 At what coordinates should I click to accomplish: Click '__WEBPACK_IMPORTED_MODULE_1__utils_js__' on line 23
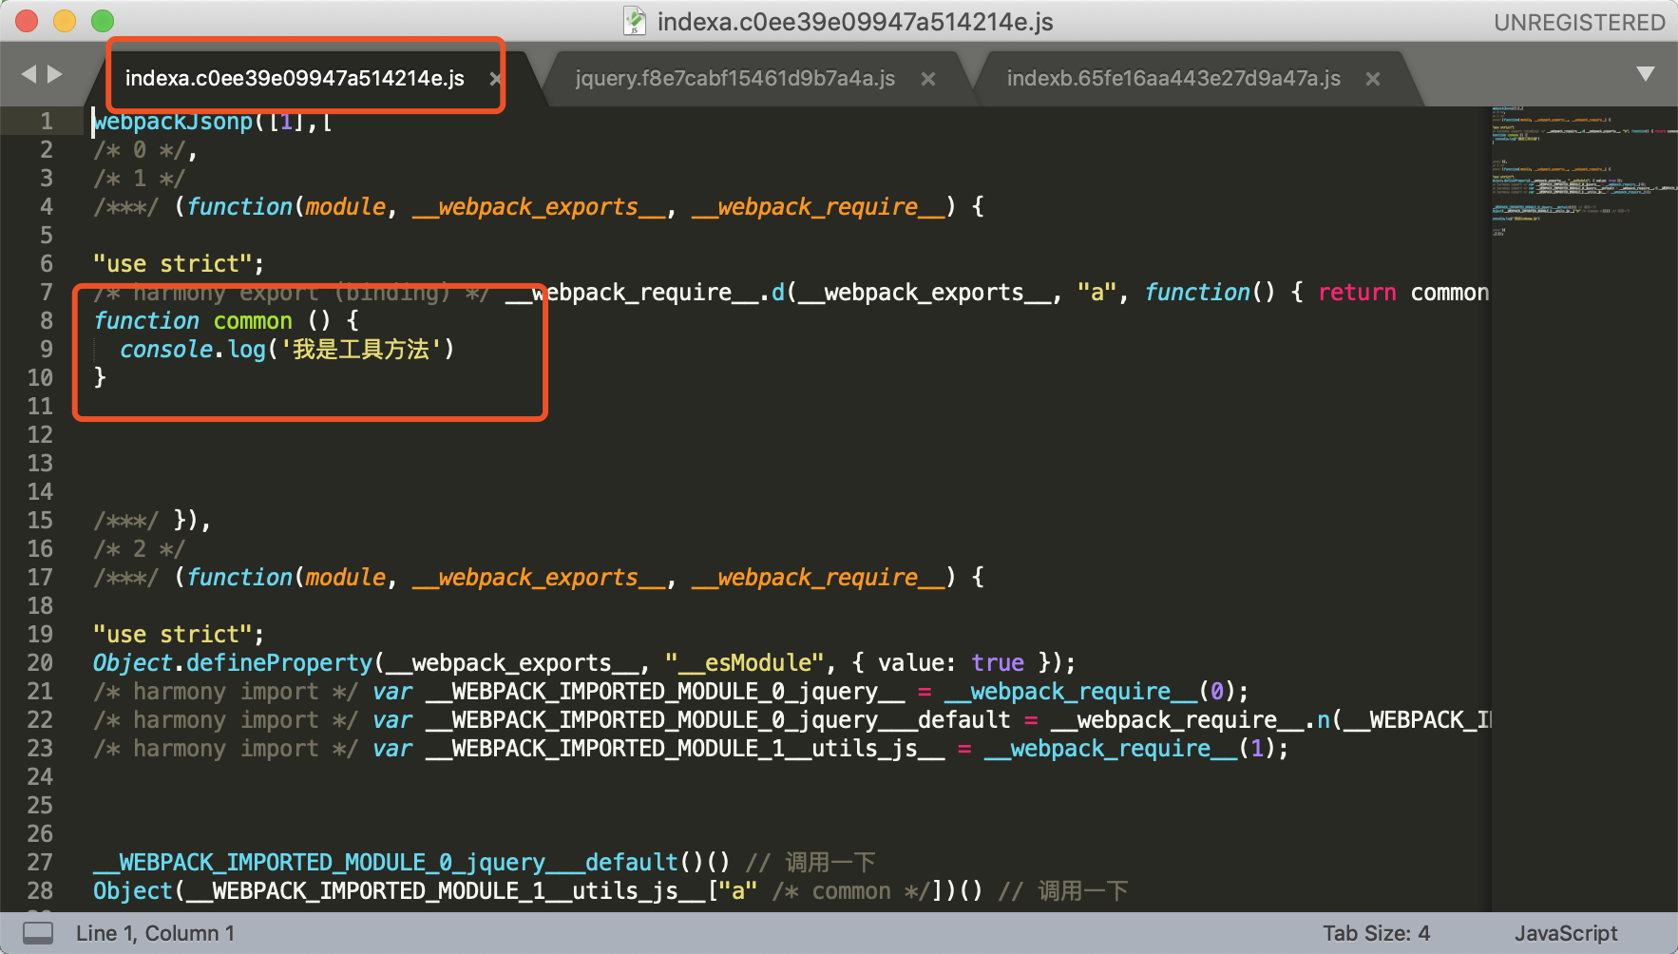[x=685, y=749]
